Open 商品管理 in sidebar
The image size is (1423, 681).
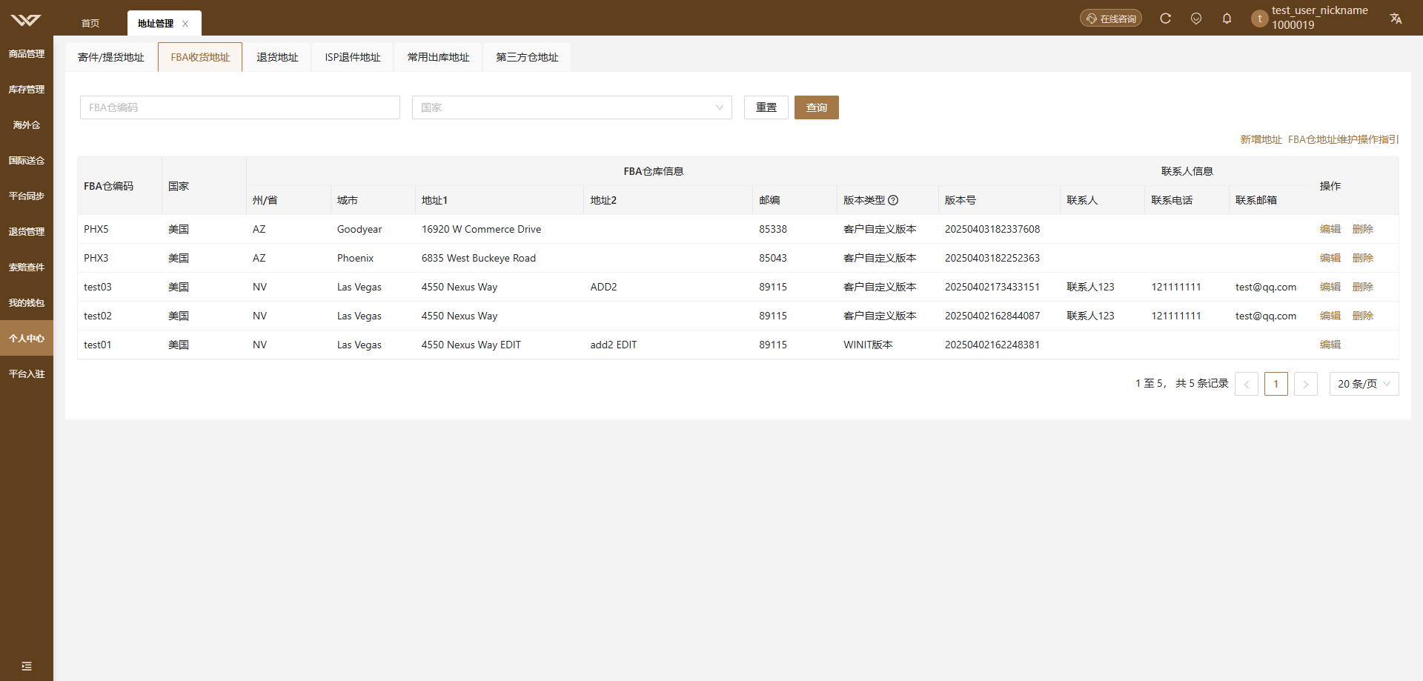coord(27,53)
